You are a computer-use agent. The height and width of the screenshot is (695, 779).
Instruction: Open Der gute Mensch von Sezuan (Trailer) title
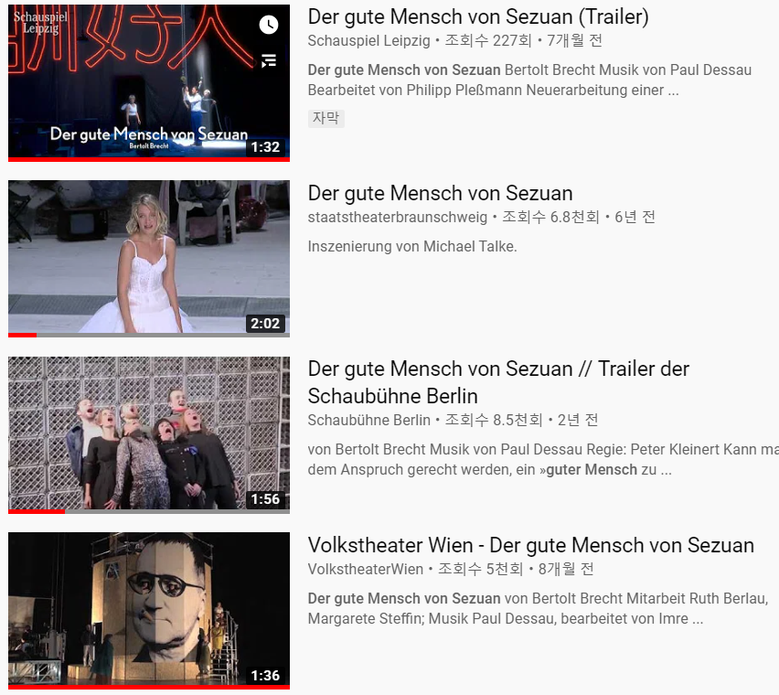pyautogui.click(x=478, y=16)
